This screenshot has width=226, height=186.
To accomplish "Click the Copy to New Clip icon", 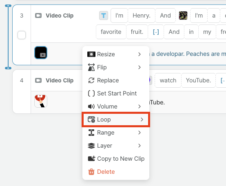I will pyautogui.click(x=91, y=159).
